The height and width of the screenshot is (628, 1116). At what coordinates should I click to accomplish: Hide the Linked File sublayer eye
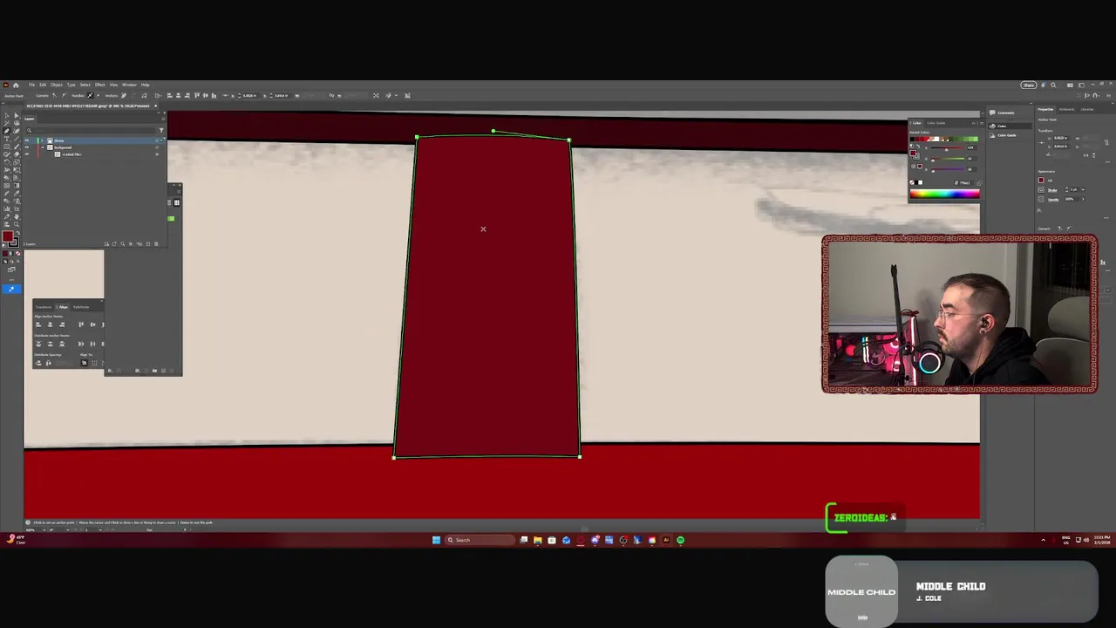[x=27, y=154]
